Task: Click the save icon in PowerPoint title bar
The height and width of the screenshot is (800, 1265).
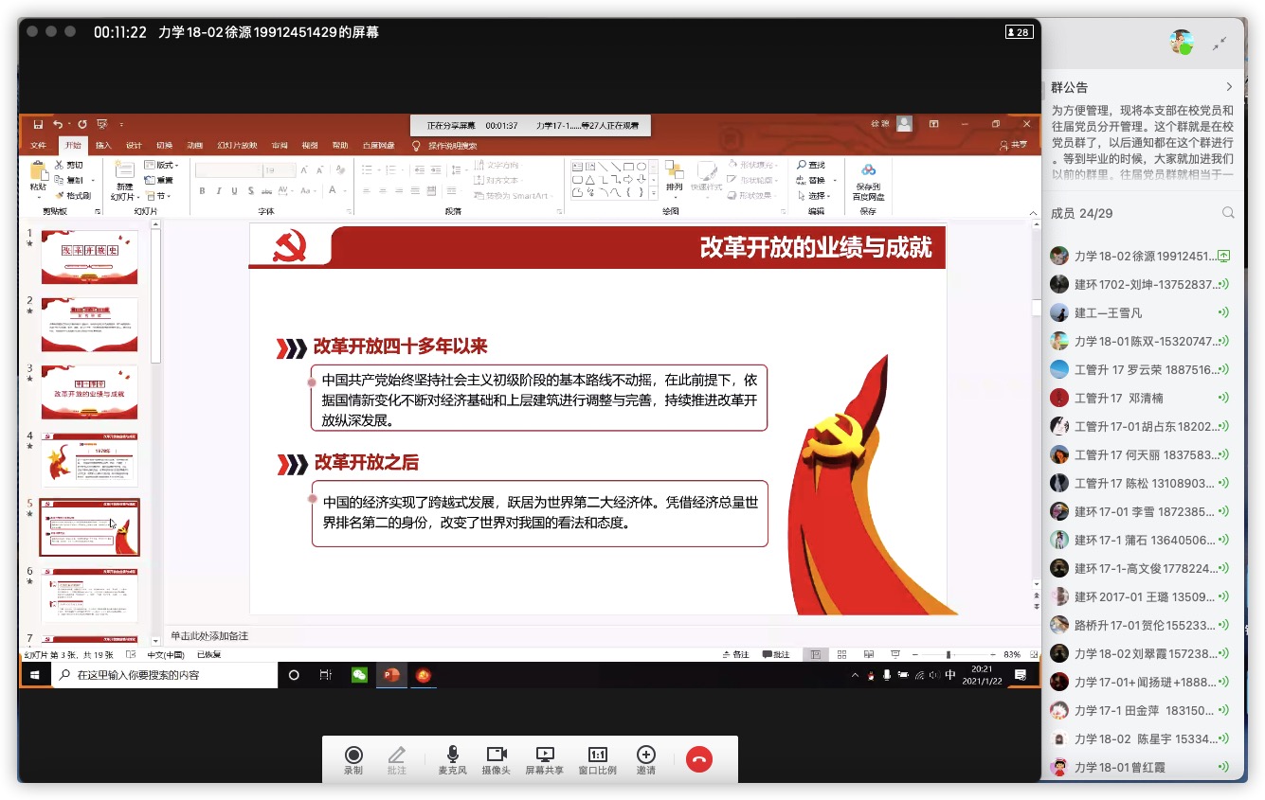Action: [38, 124]
